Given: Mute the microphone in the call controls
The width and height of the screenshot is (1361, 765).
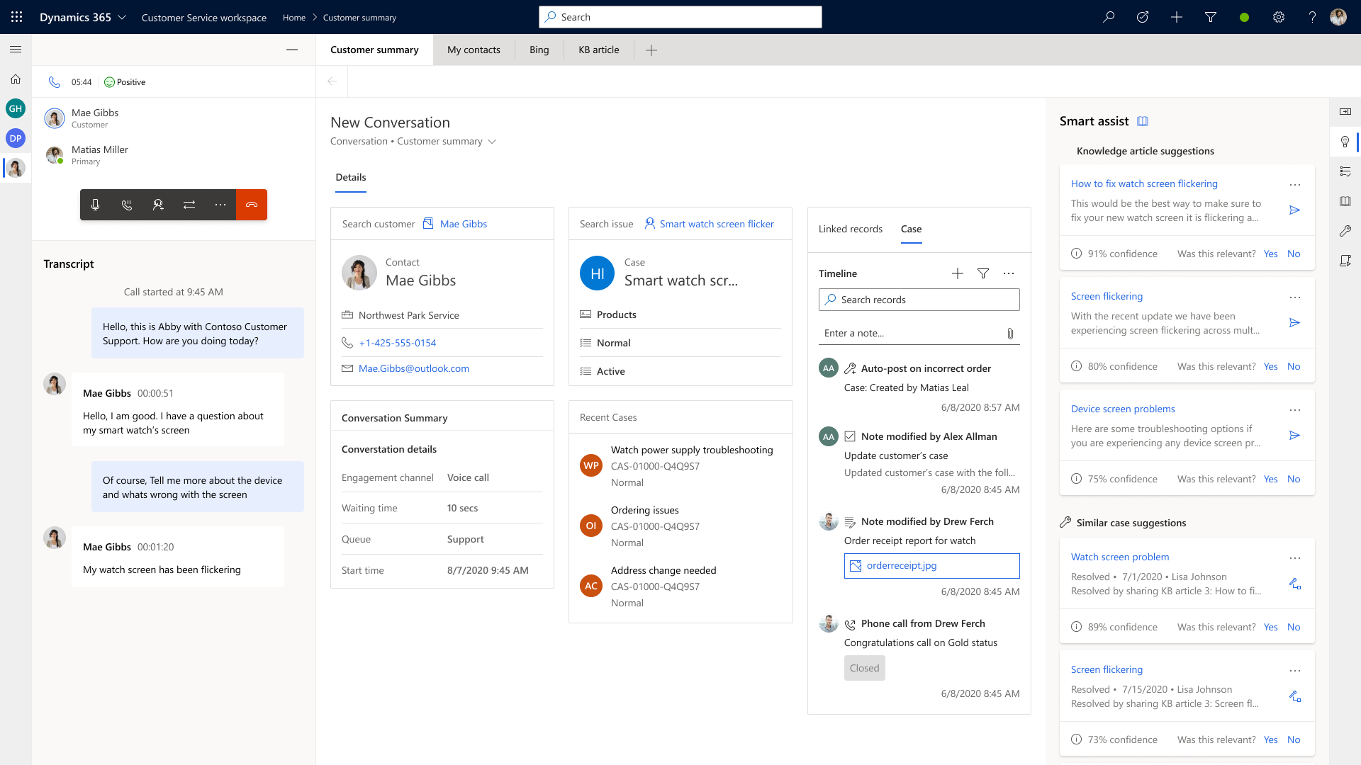Looking at the screenshot, I should coord(95,205).
